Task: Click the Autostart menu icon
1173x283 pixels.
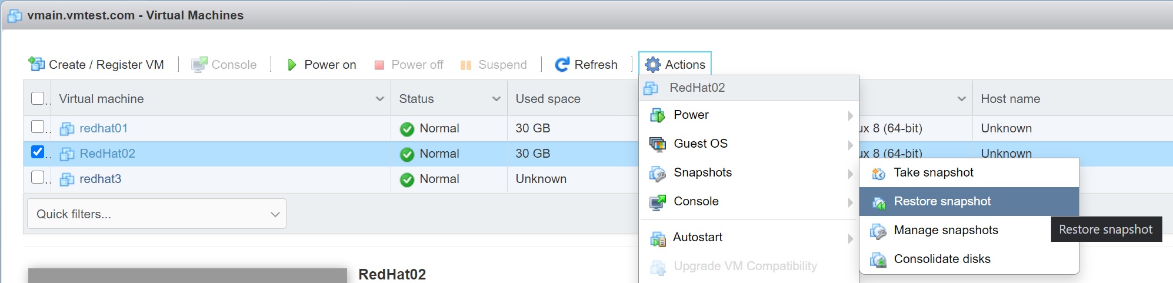Action: [x=658, y=238]
